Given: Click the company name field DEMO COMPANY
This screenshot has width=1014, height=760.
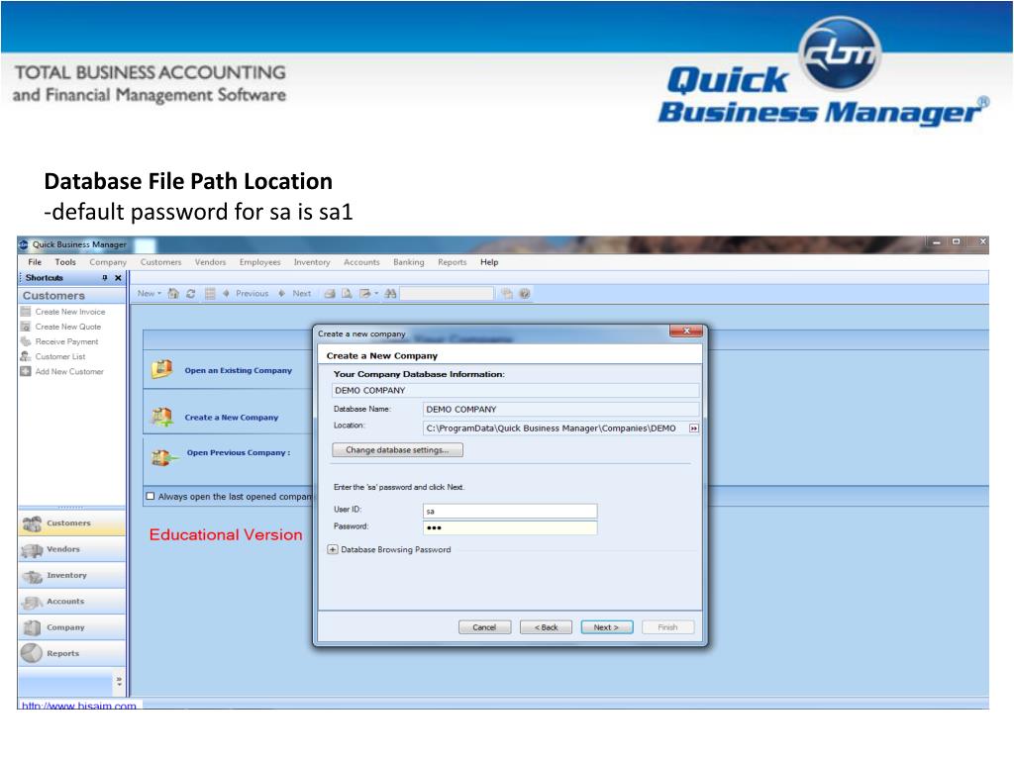Looking at the screenshot, I should [515, 390].
